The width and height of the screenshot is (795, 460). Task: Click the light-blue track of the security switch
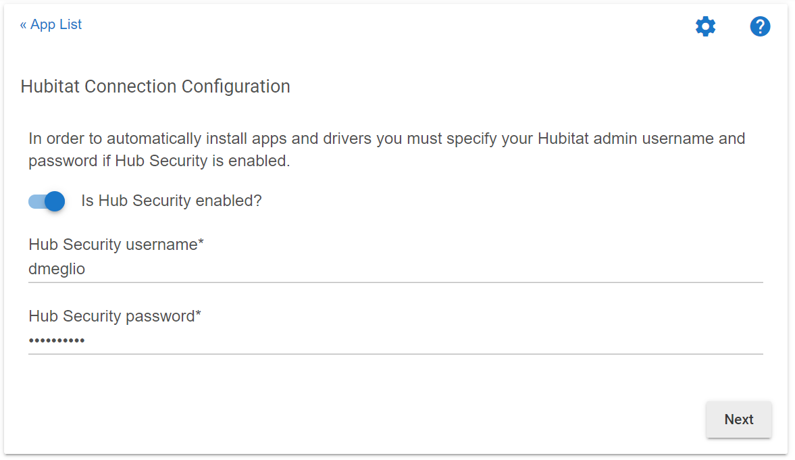[36, 202]
